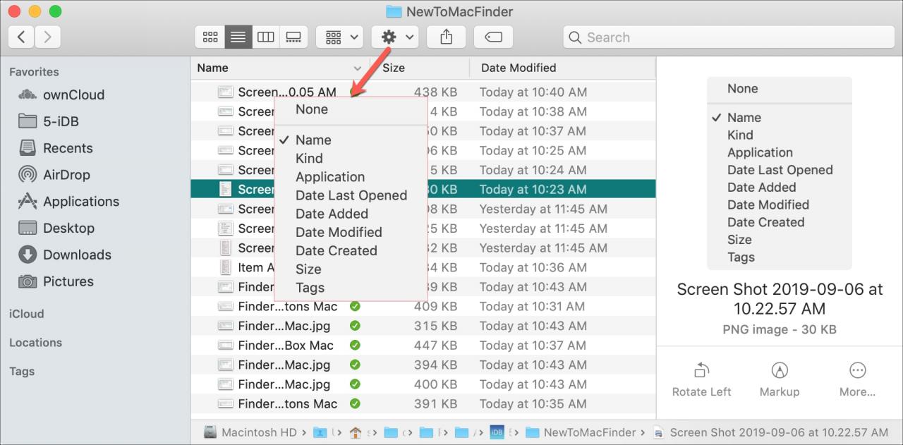Click the More… button in preview pane

click(x=857, y=380)
